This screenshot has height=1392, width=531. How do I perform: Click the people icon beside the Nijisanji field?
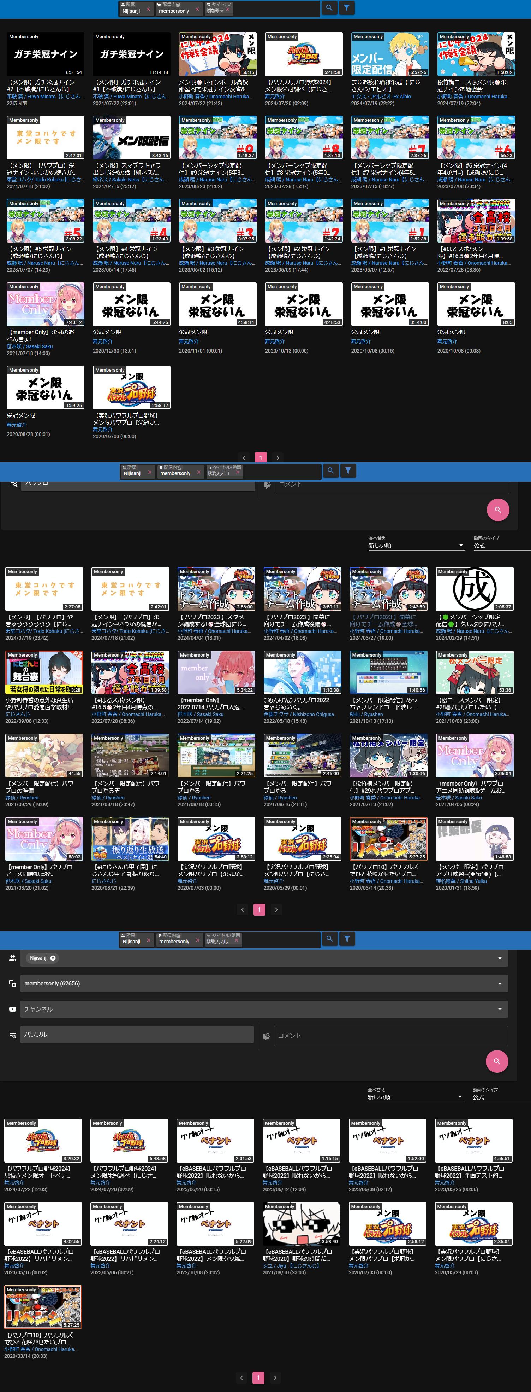[x=12, y=958]
